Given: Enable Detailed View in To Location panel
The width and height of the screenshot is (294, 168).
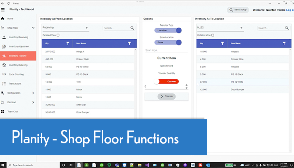Looking at the screenshot, I should click(213, 35).
